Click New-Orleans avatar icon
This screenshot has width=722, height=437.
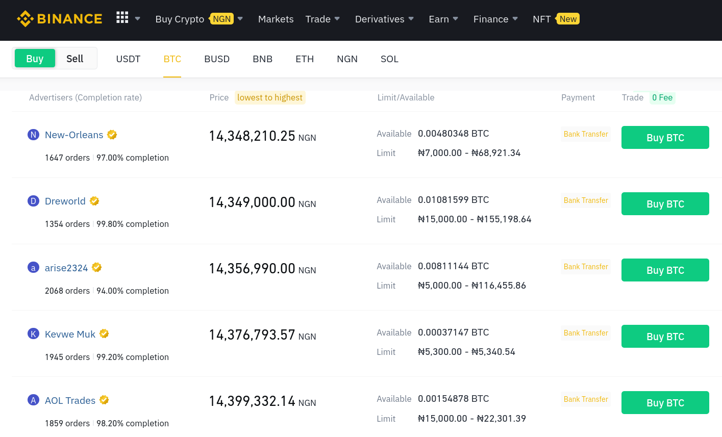coord(33,135)
